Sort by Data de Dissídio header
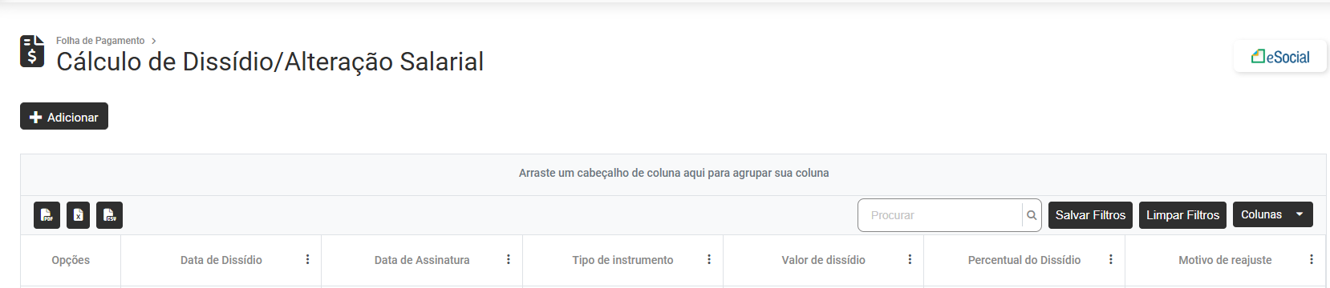This screenshot has height=288, width=1330. coord(221,260)
